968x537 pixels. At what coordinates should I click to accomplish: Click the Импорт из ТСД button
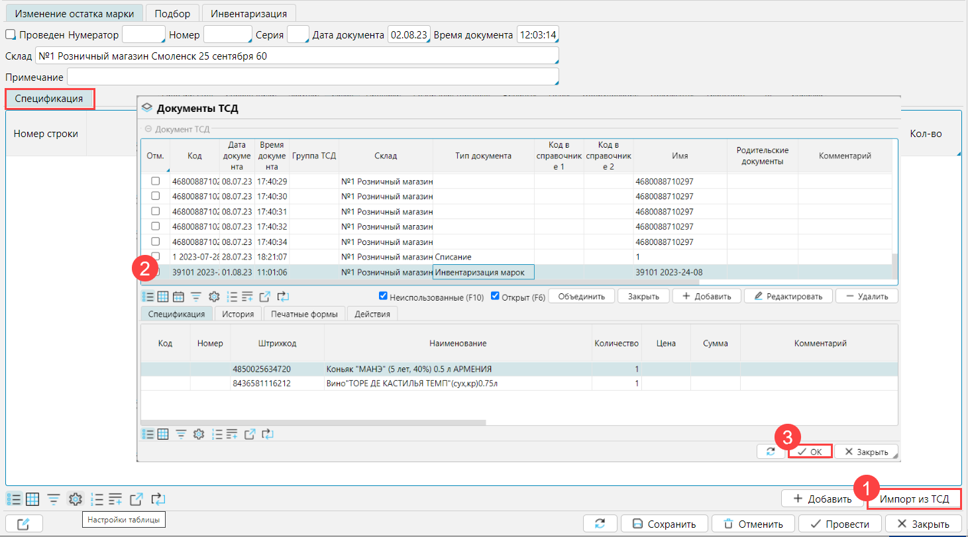click(x=914, y=499)
